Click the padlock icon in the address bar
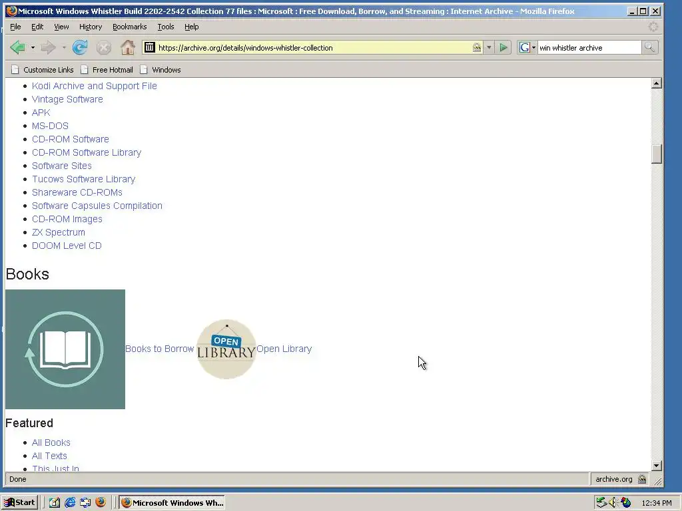 point(477,47)
